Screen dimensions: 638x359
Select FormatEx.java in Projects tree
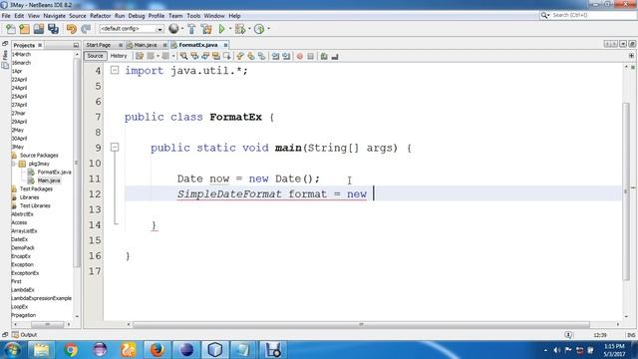pyautogui.click(x=50, y=173)
